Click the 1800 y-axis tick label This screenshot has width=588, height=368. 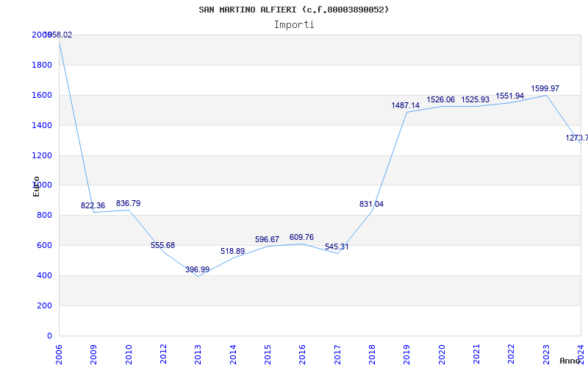(42, 65)
